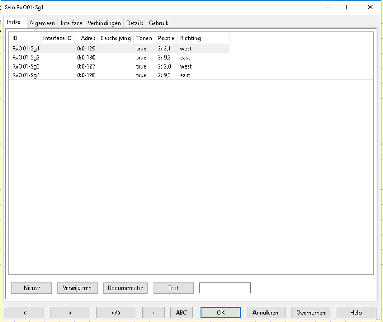Screen dimensions: 383x322
Task: Select signal row RvO01-Sg3
Action: pyautogui.click(x=26, y=66)
